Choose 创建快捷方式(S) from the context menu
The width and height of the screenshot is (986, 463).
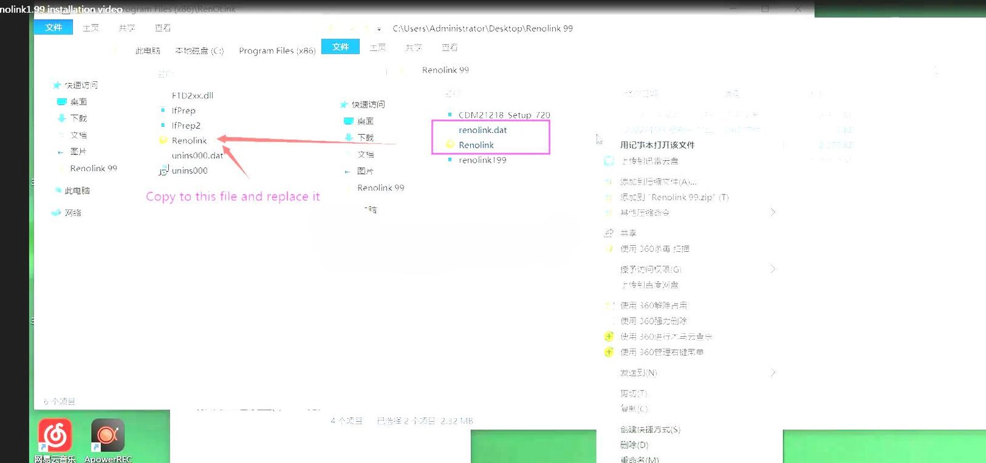pyautogui.click(x=650, y=430)
